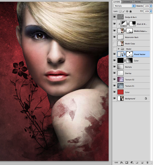
Task: Hide the Dodge & Burn layer
Action: click(114, 17)
